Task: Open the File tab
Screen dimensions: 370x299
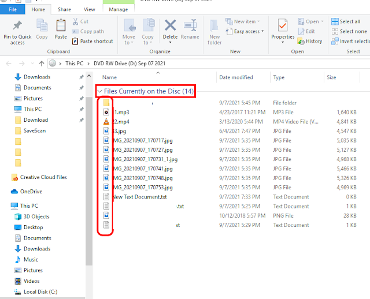Action: (x=13, y=9)
